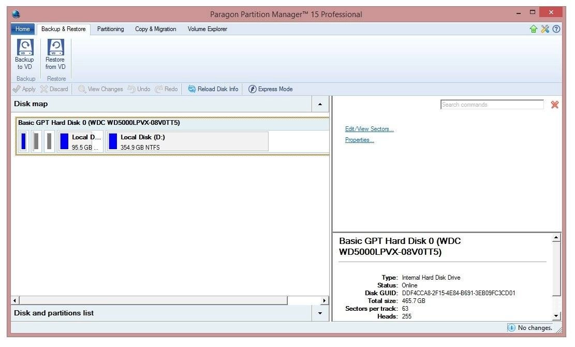Click the Undo toolbar button
Screen dimensions: 575x347
(139, 89)
